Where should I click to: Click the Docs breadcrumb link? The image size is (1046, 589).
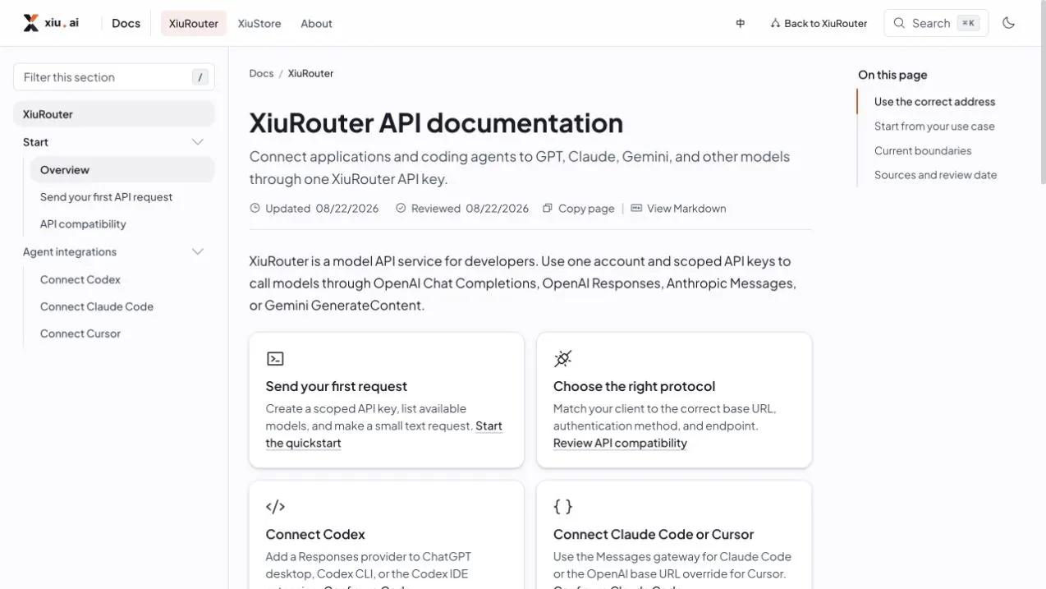(261, 73)
